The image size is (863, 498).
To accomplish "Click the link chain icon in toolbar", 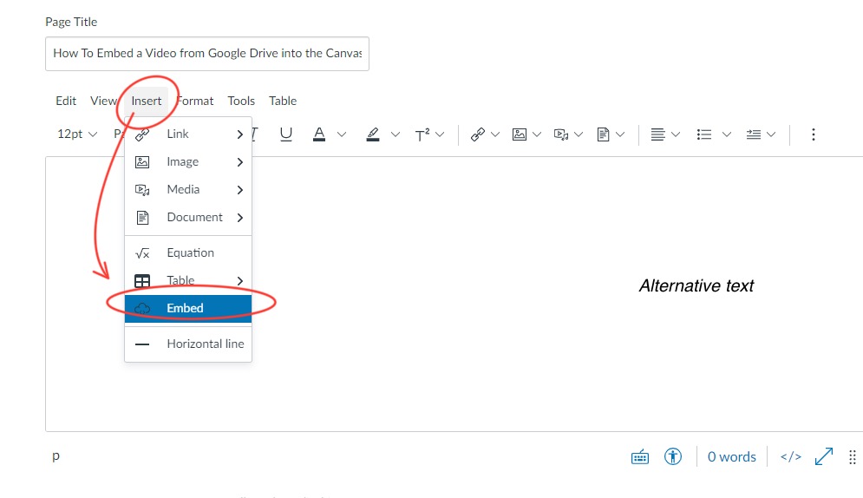I will coord(477,134).
